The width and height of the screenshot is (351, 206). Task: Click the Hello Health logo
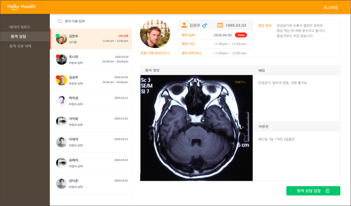[21, 7]
